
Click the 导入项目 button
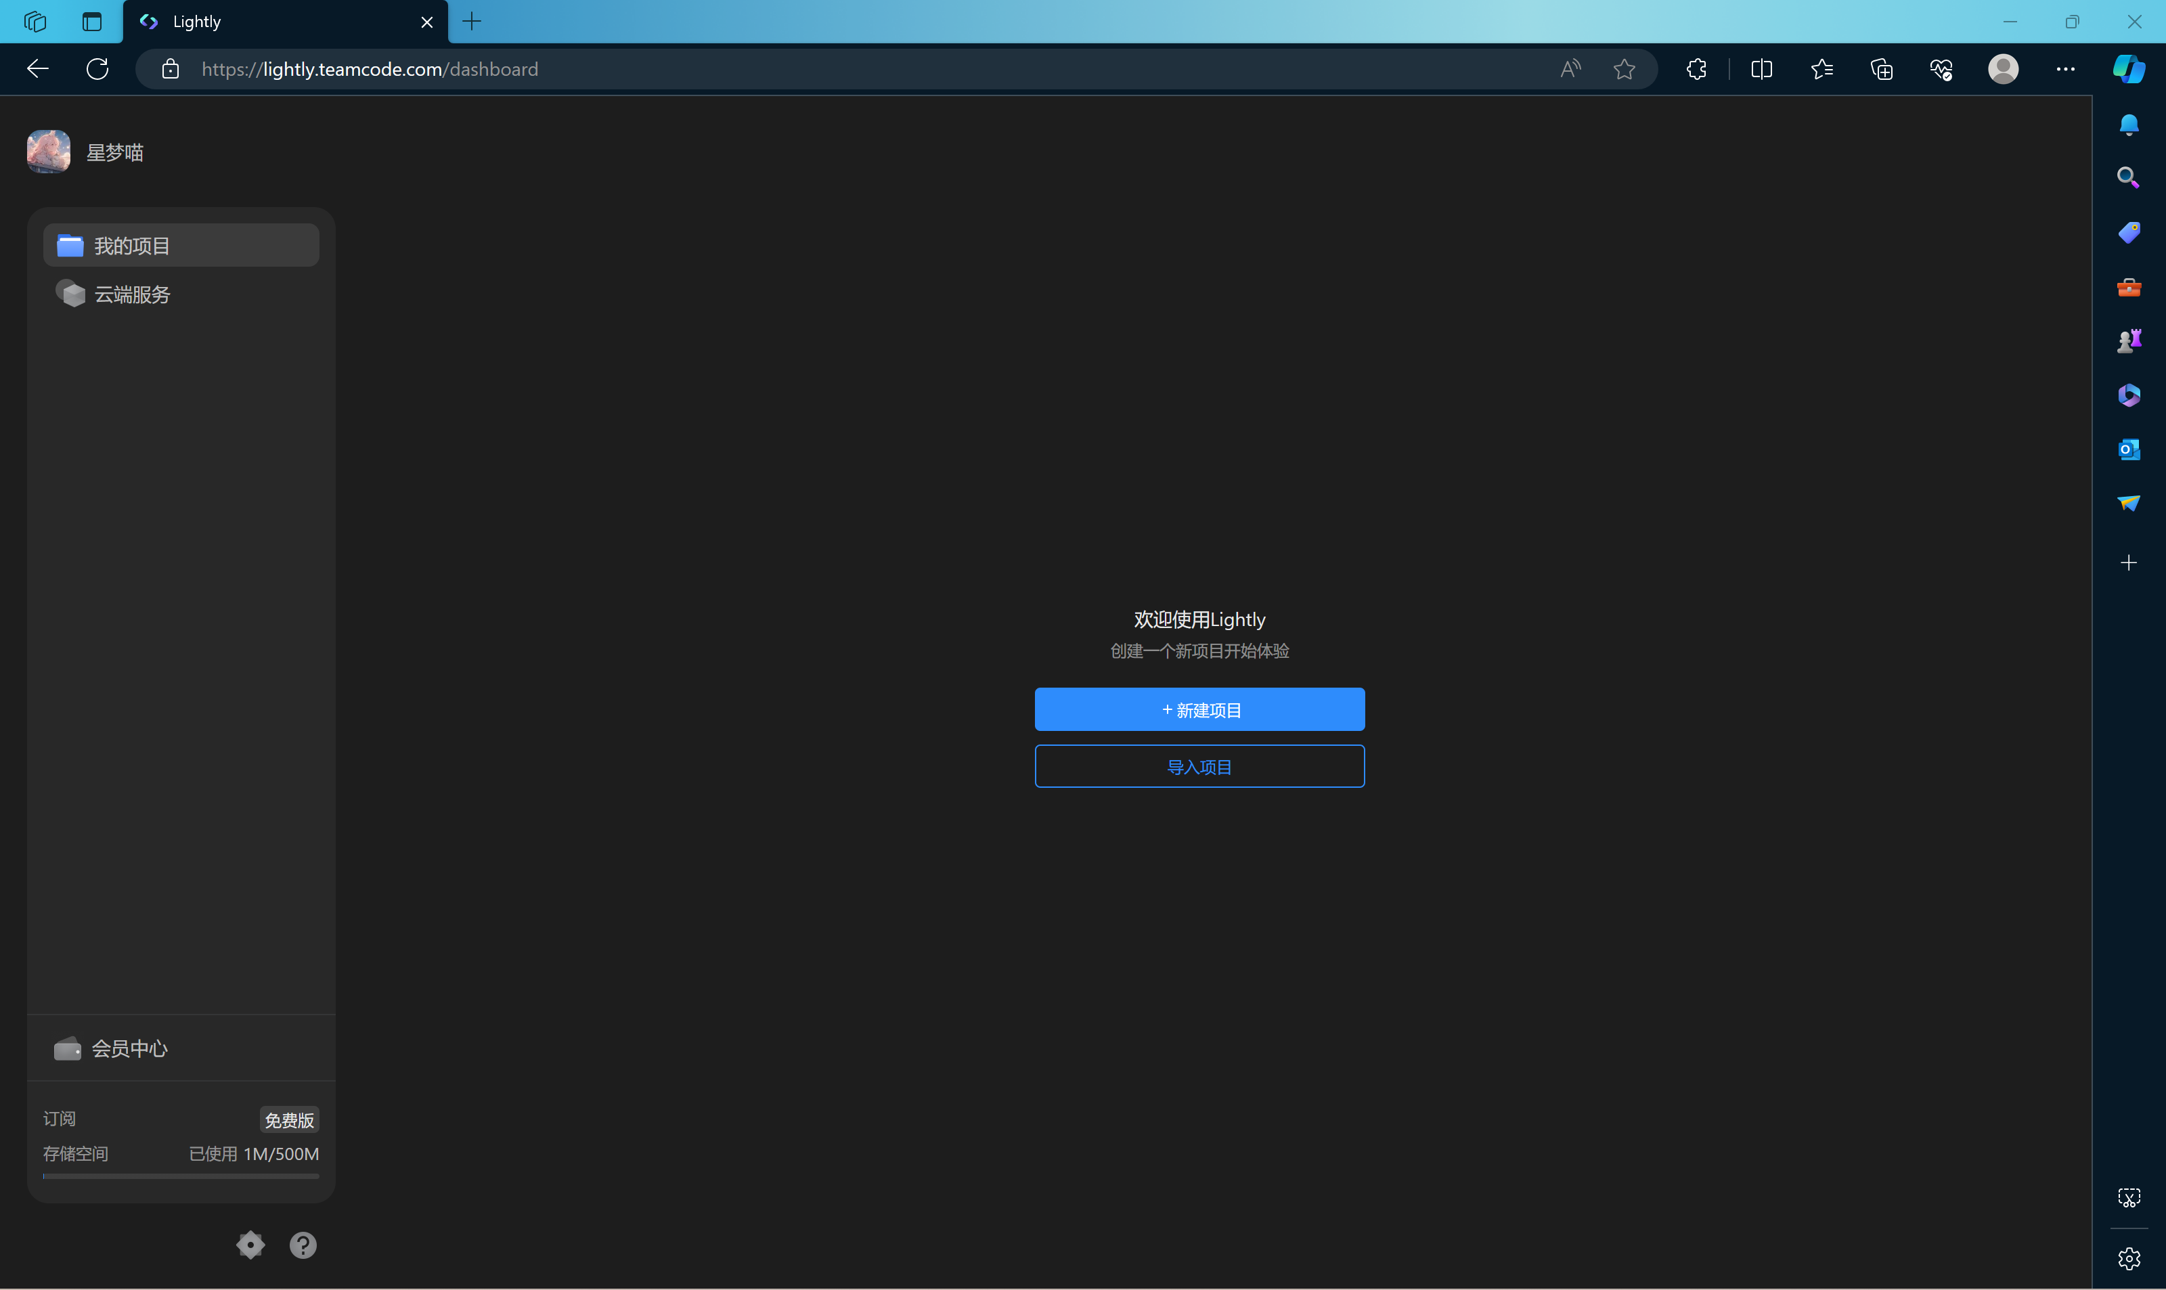(1199, 767)
